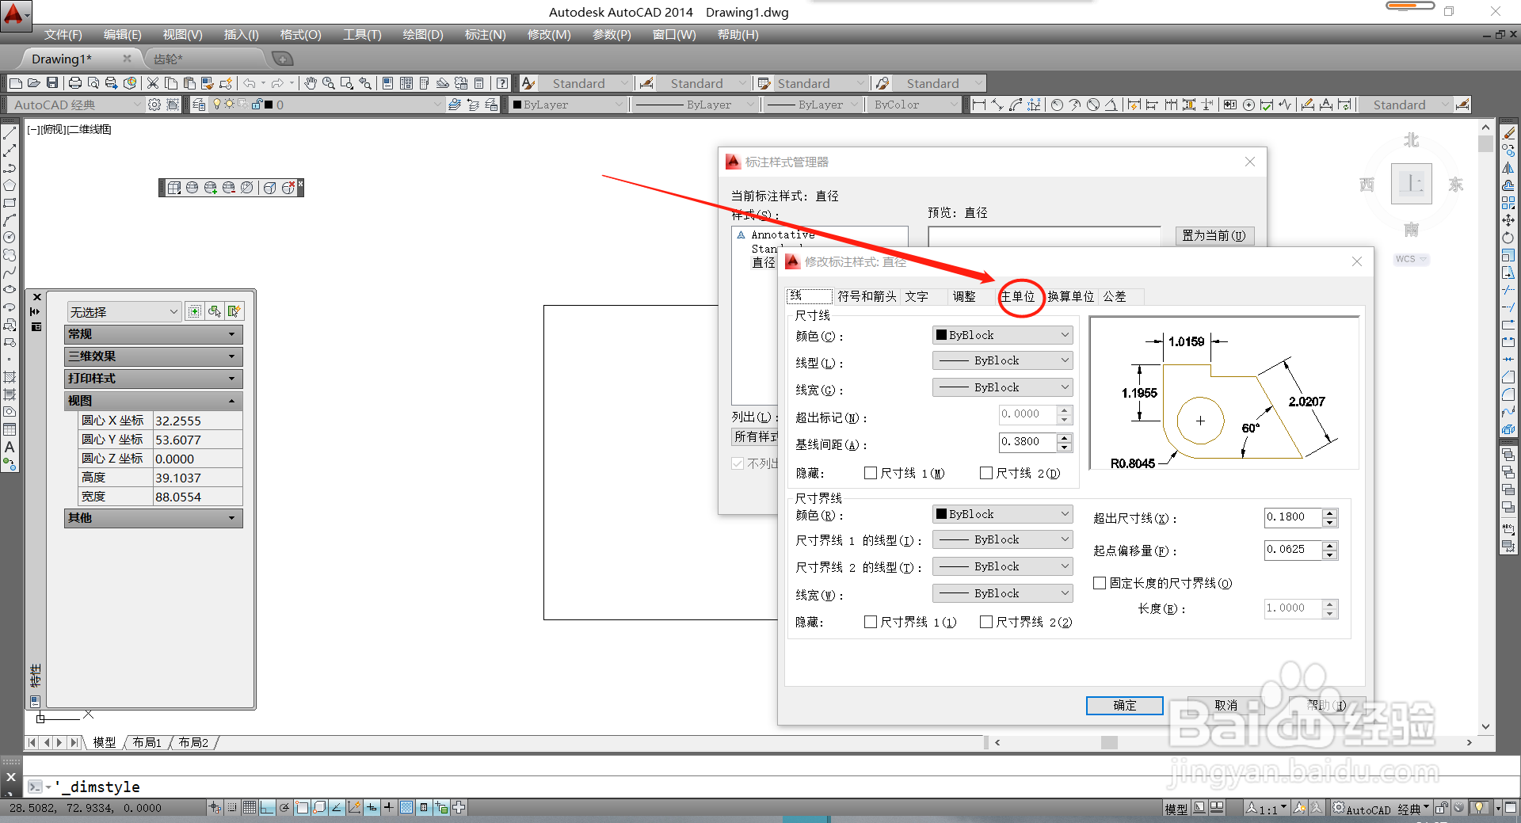Screen dimensions: 1521x823
Task: Click the Workspace settings gear icon
Action: (154, 105)
